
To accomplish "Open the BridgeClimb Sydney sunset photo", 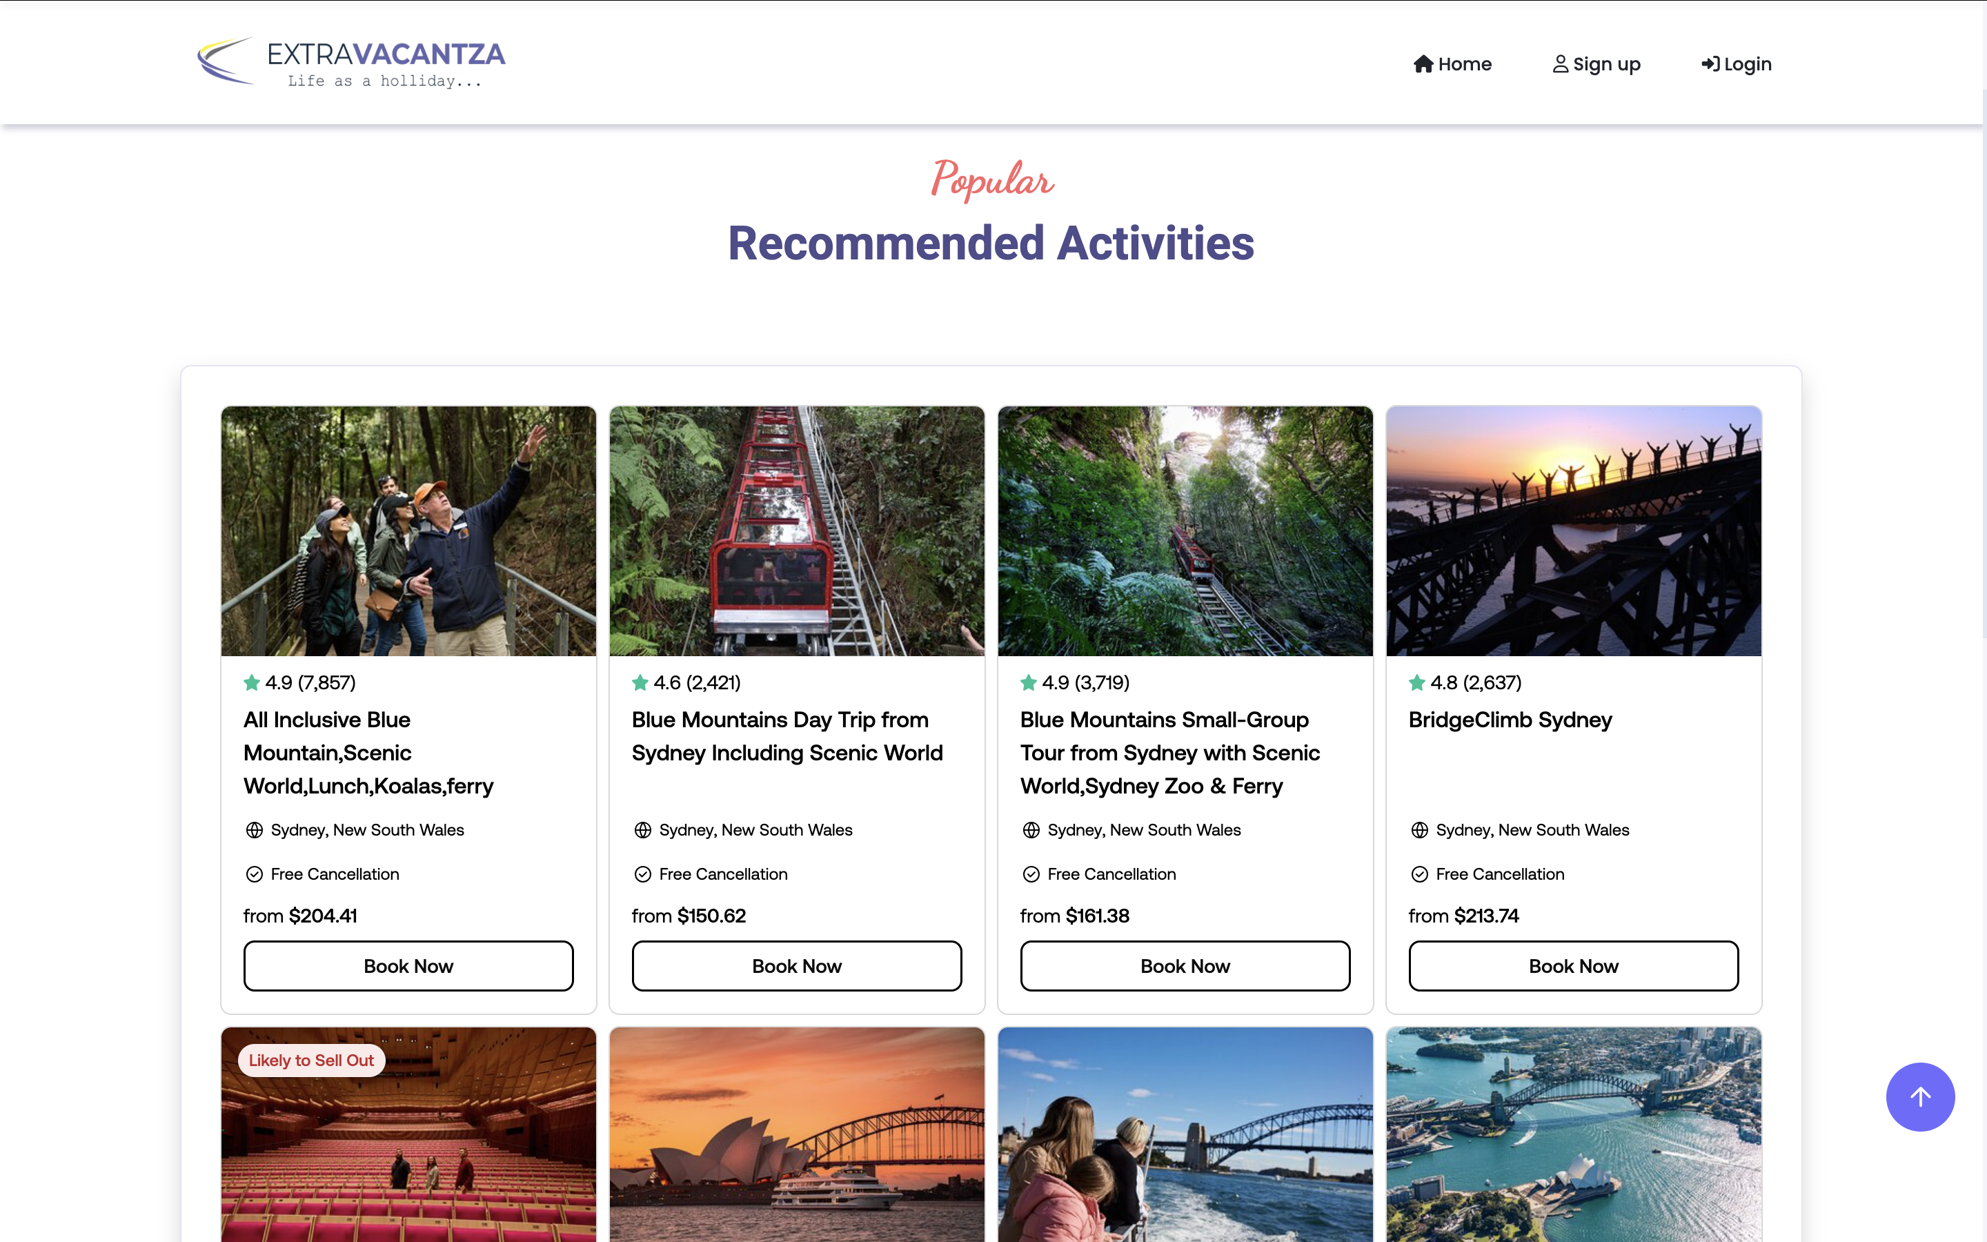I will (1573, 531).
